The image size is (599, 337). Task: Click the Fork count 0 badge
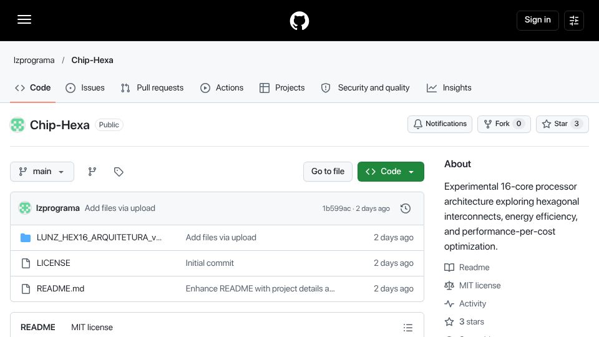pos(519,124)
